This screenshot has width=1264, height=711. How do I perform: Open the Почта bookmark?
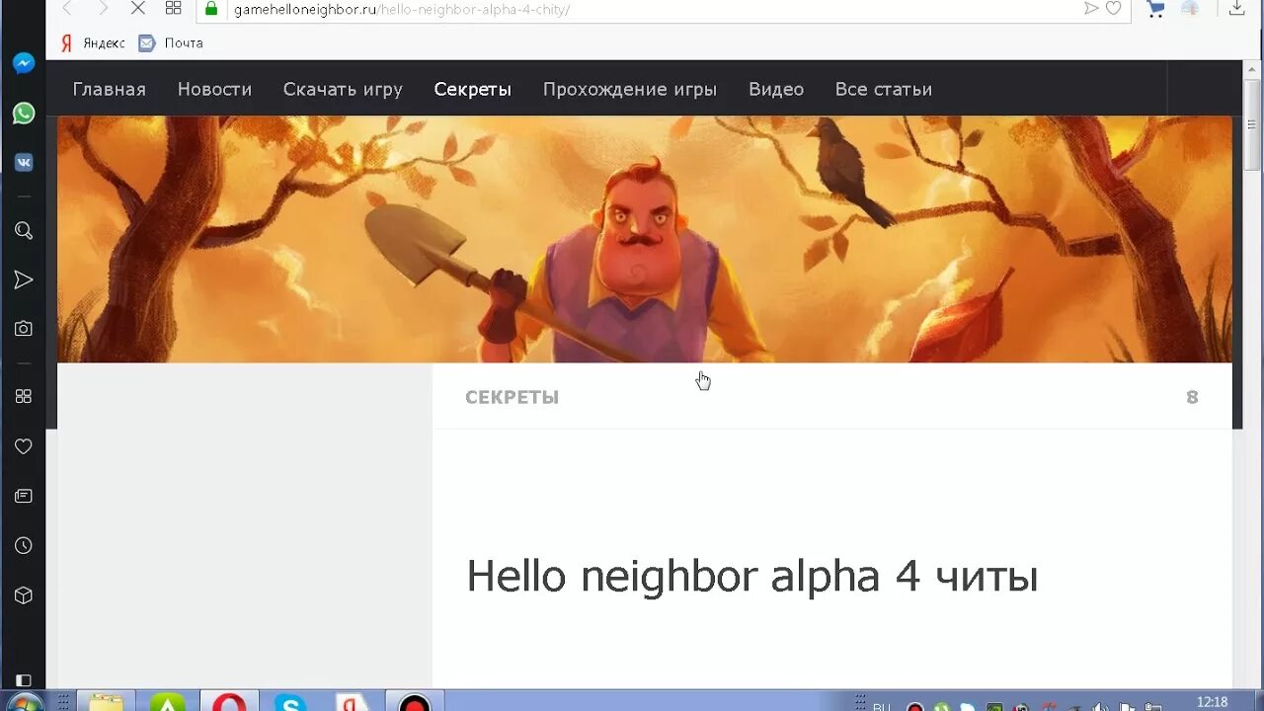pos(171,43)
